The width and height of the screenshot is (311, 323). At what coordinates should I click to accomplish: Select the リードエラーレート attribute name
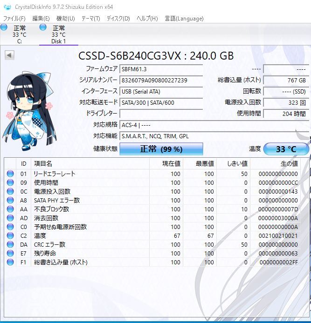(x=55, y=174)
